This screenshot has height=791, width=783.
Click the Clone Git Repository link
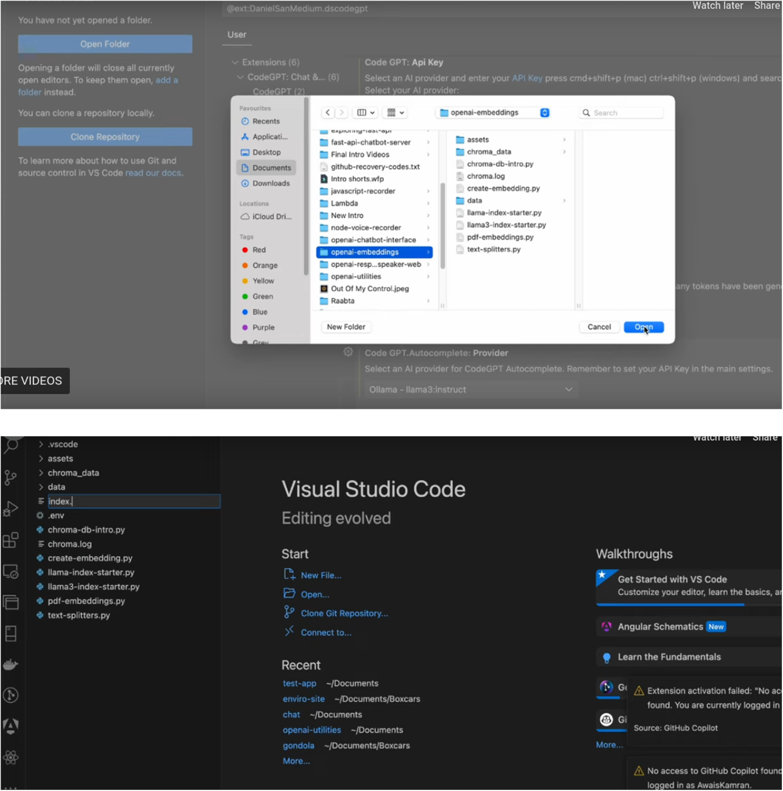tap(344, 613)
